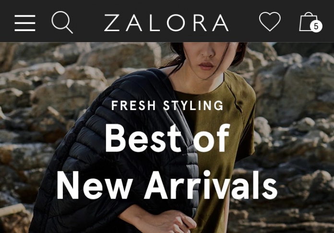Select the FRESH STYLING banner subtitle
This screenshot has height=233, width=334.
(x=167, y=106)
